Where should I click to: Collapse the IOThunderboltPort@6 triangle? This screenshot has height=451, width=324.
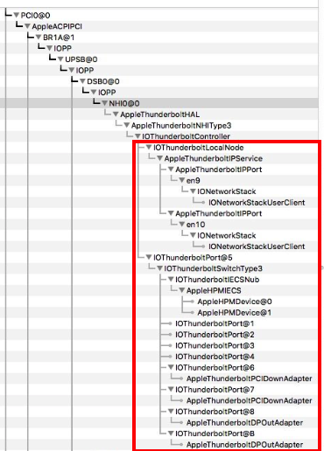point(171,367)
